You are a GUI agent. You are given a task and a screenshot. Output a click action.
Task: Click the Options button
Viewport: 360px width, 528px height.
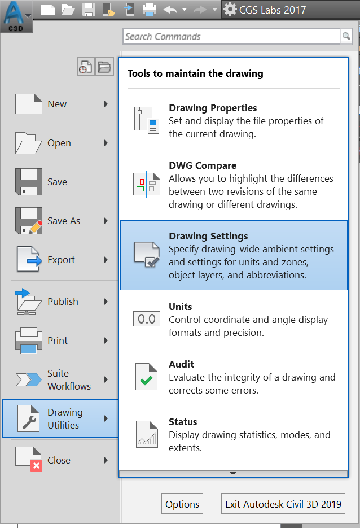pos(182,504)
